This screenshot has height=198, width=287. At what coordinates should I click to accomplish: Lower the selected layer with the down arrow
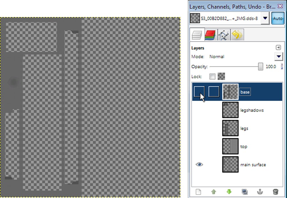tap(229, 192)
